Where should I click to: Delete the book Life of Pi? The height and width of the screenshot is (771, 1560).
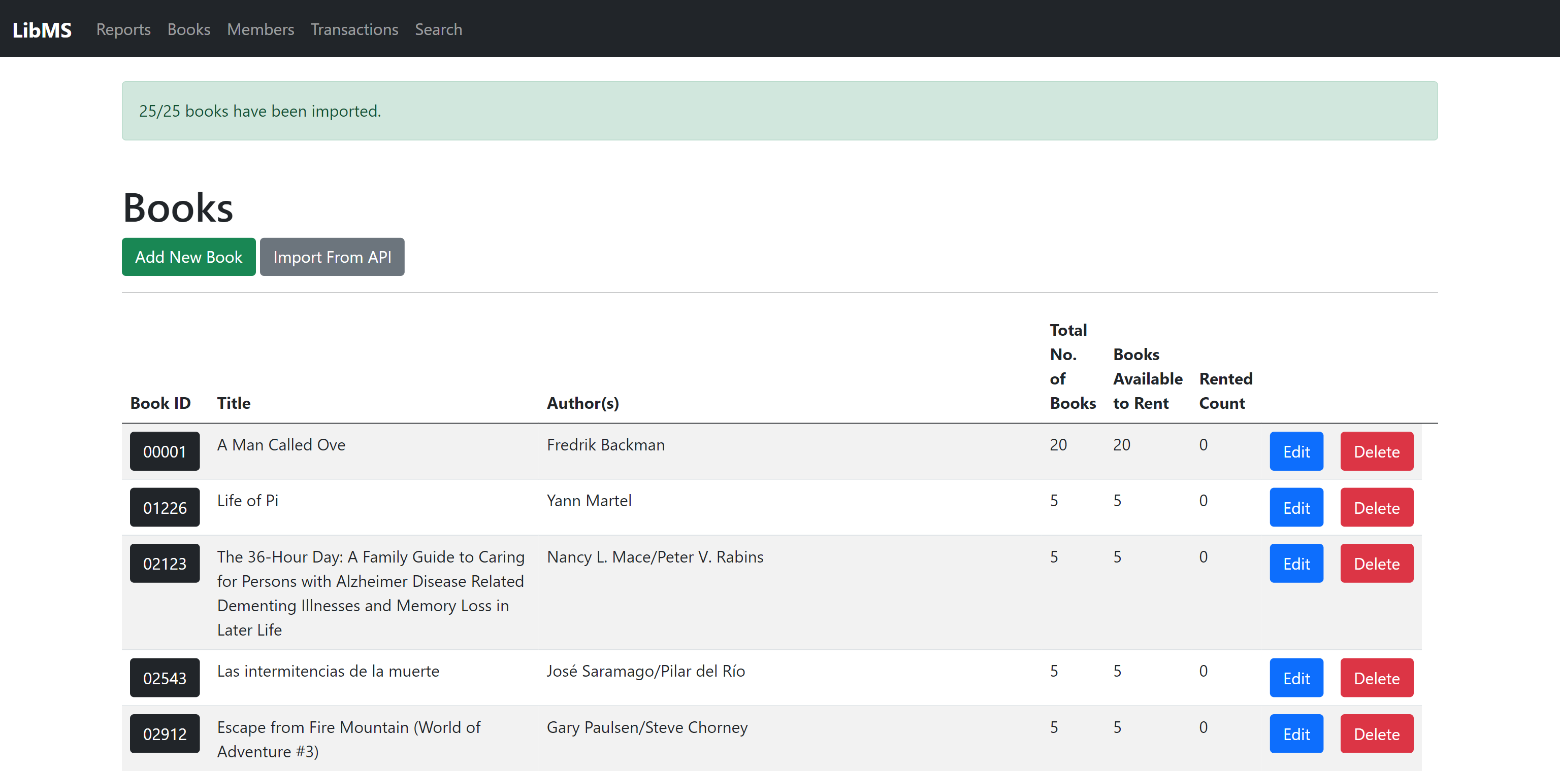(x=1376, y=507)
